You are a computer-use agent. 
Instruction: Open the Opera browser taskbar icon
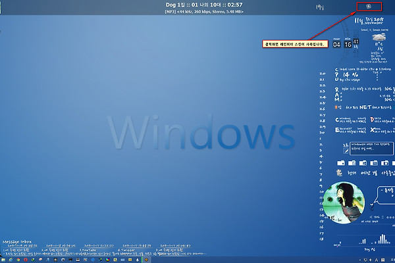click(x=26, y=260)
